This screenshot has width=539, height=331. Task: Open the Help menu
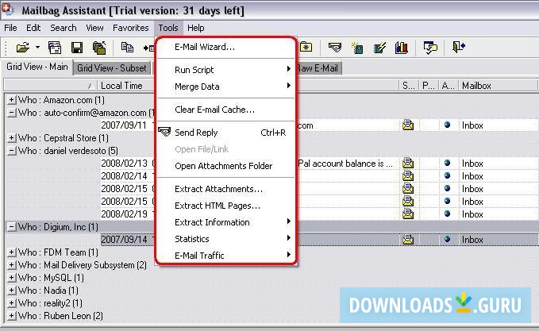pyautogui.click(x=195, y=28)
